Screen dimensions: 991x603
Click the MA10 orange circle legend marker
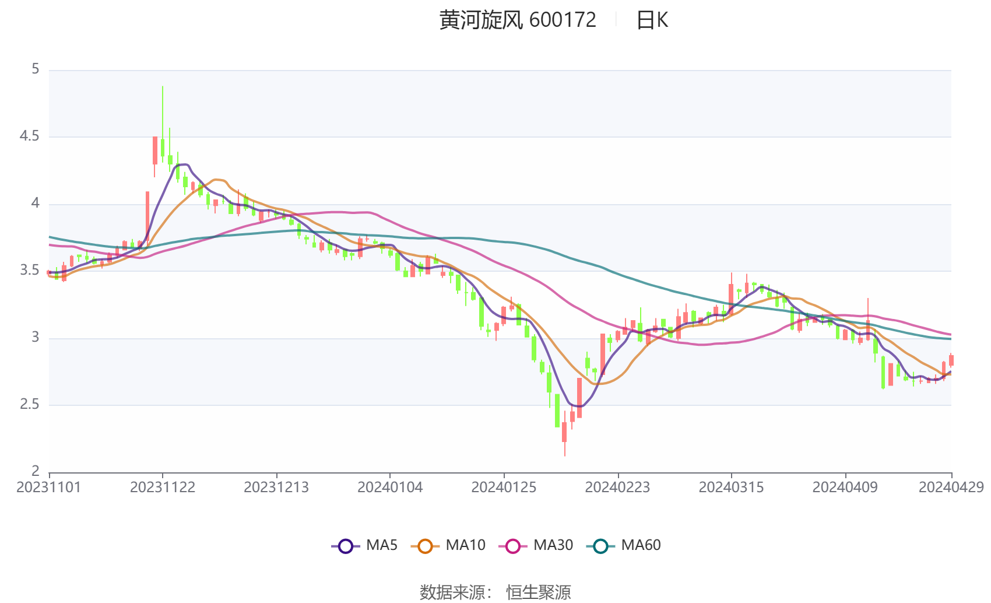(425, 546)
